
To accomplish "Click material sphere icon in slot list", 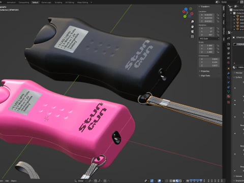I will (x=235, y=44).
